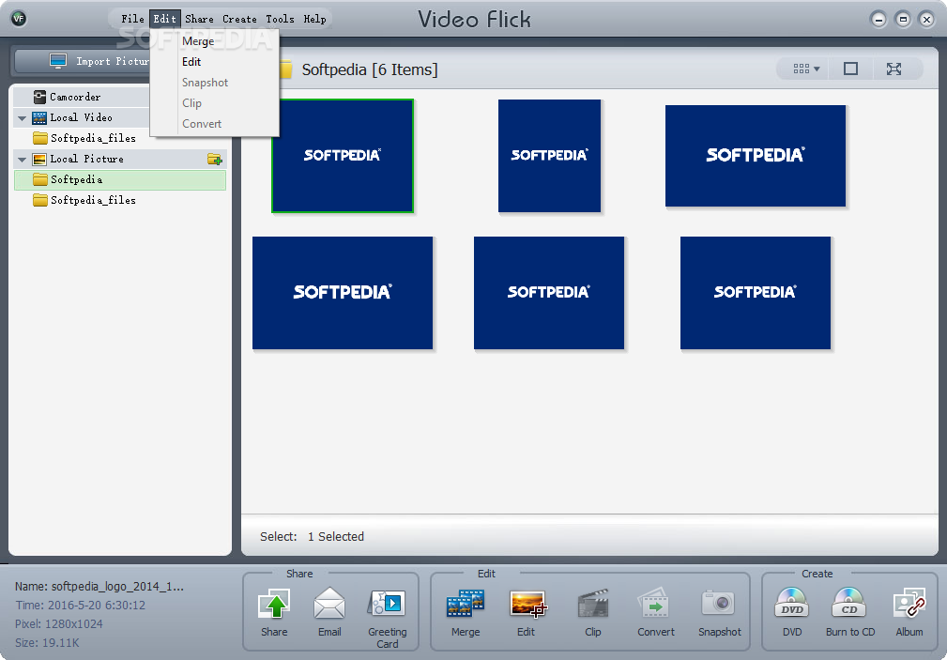The width and height of the screenshot is (947, 660).
Task: Launch the Greeting Card tool
Action: 387,605
